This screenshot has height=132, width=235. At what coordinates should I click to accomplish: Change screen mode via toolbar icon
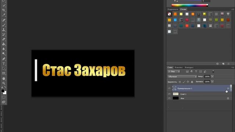pyautogui.click(x=4, y=102)
